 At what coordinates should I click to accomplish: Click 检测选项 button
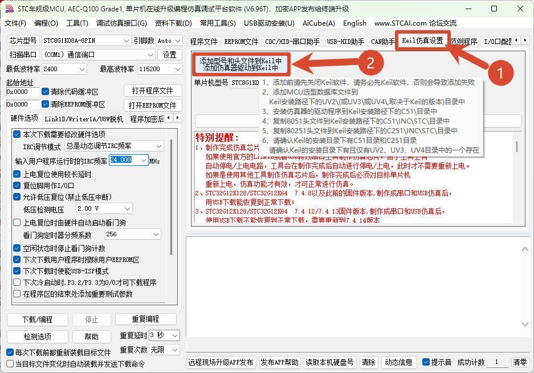pos(38,337)
